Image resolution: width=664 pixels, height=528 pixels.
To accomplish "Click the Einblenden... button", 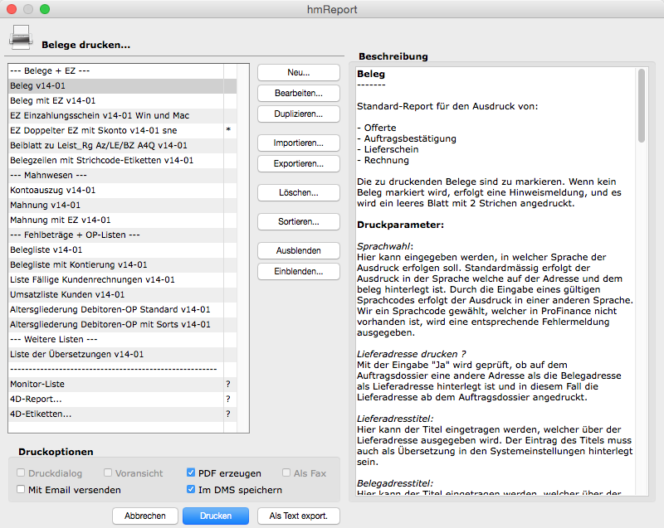I will point(298,271).
